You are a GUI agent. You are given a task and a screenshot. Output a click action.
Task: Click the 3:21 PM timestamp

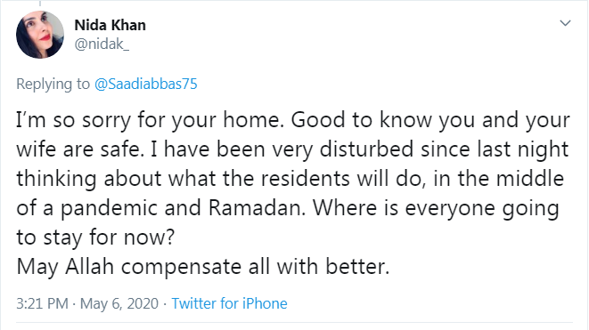point(42,303)
